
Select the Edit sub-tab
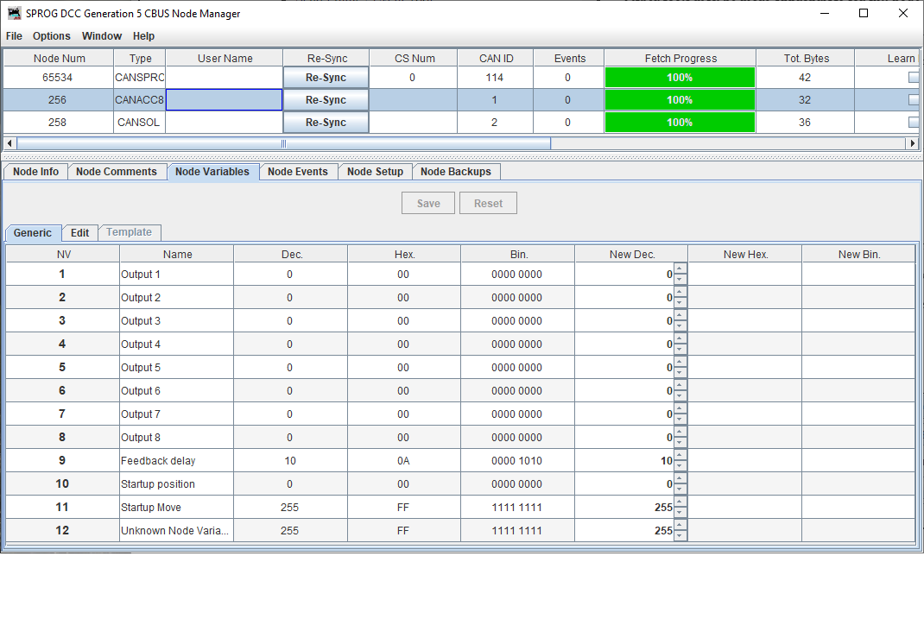coord(79,232)
